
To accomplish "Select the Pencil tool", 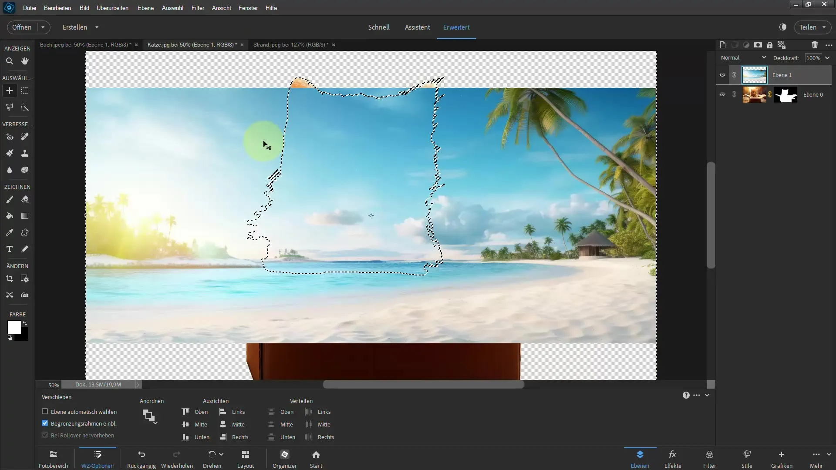I will tap(25, 249).
